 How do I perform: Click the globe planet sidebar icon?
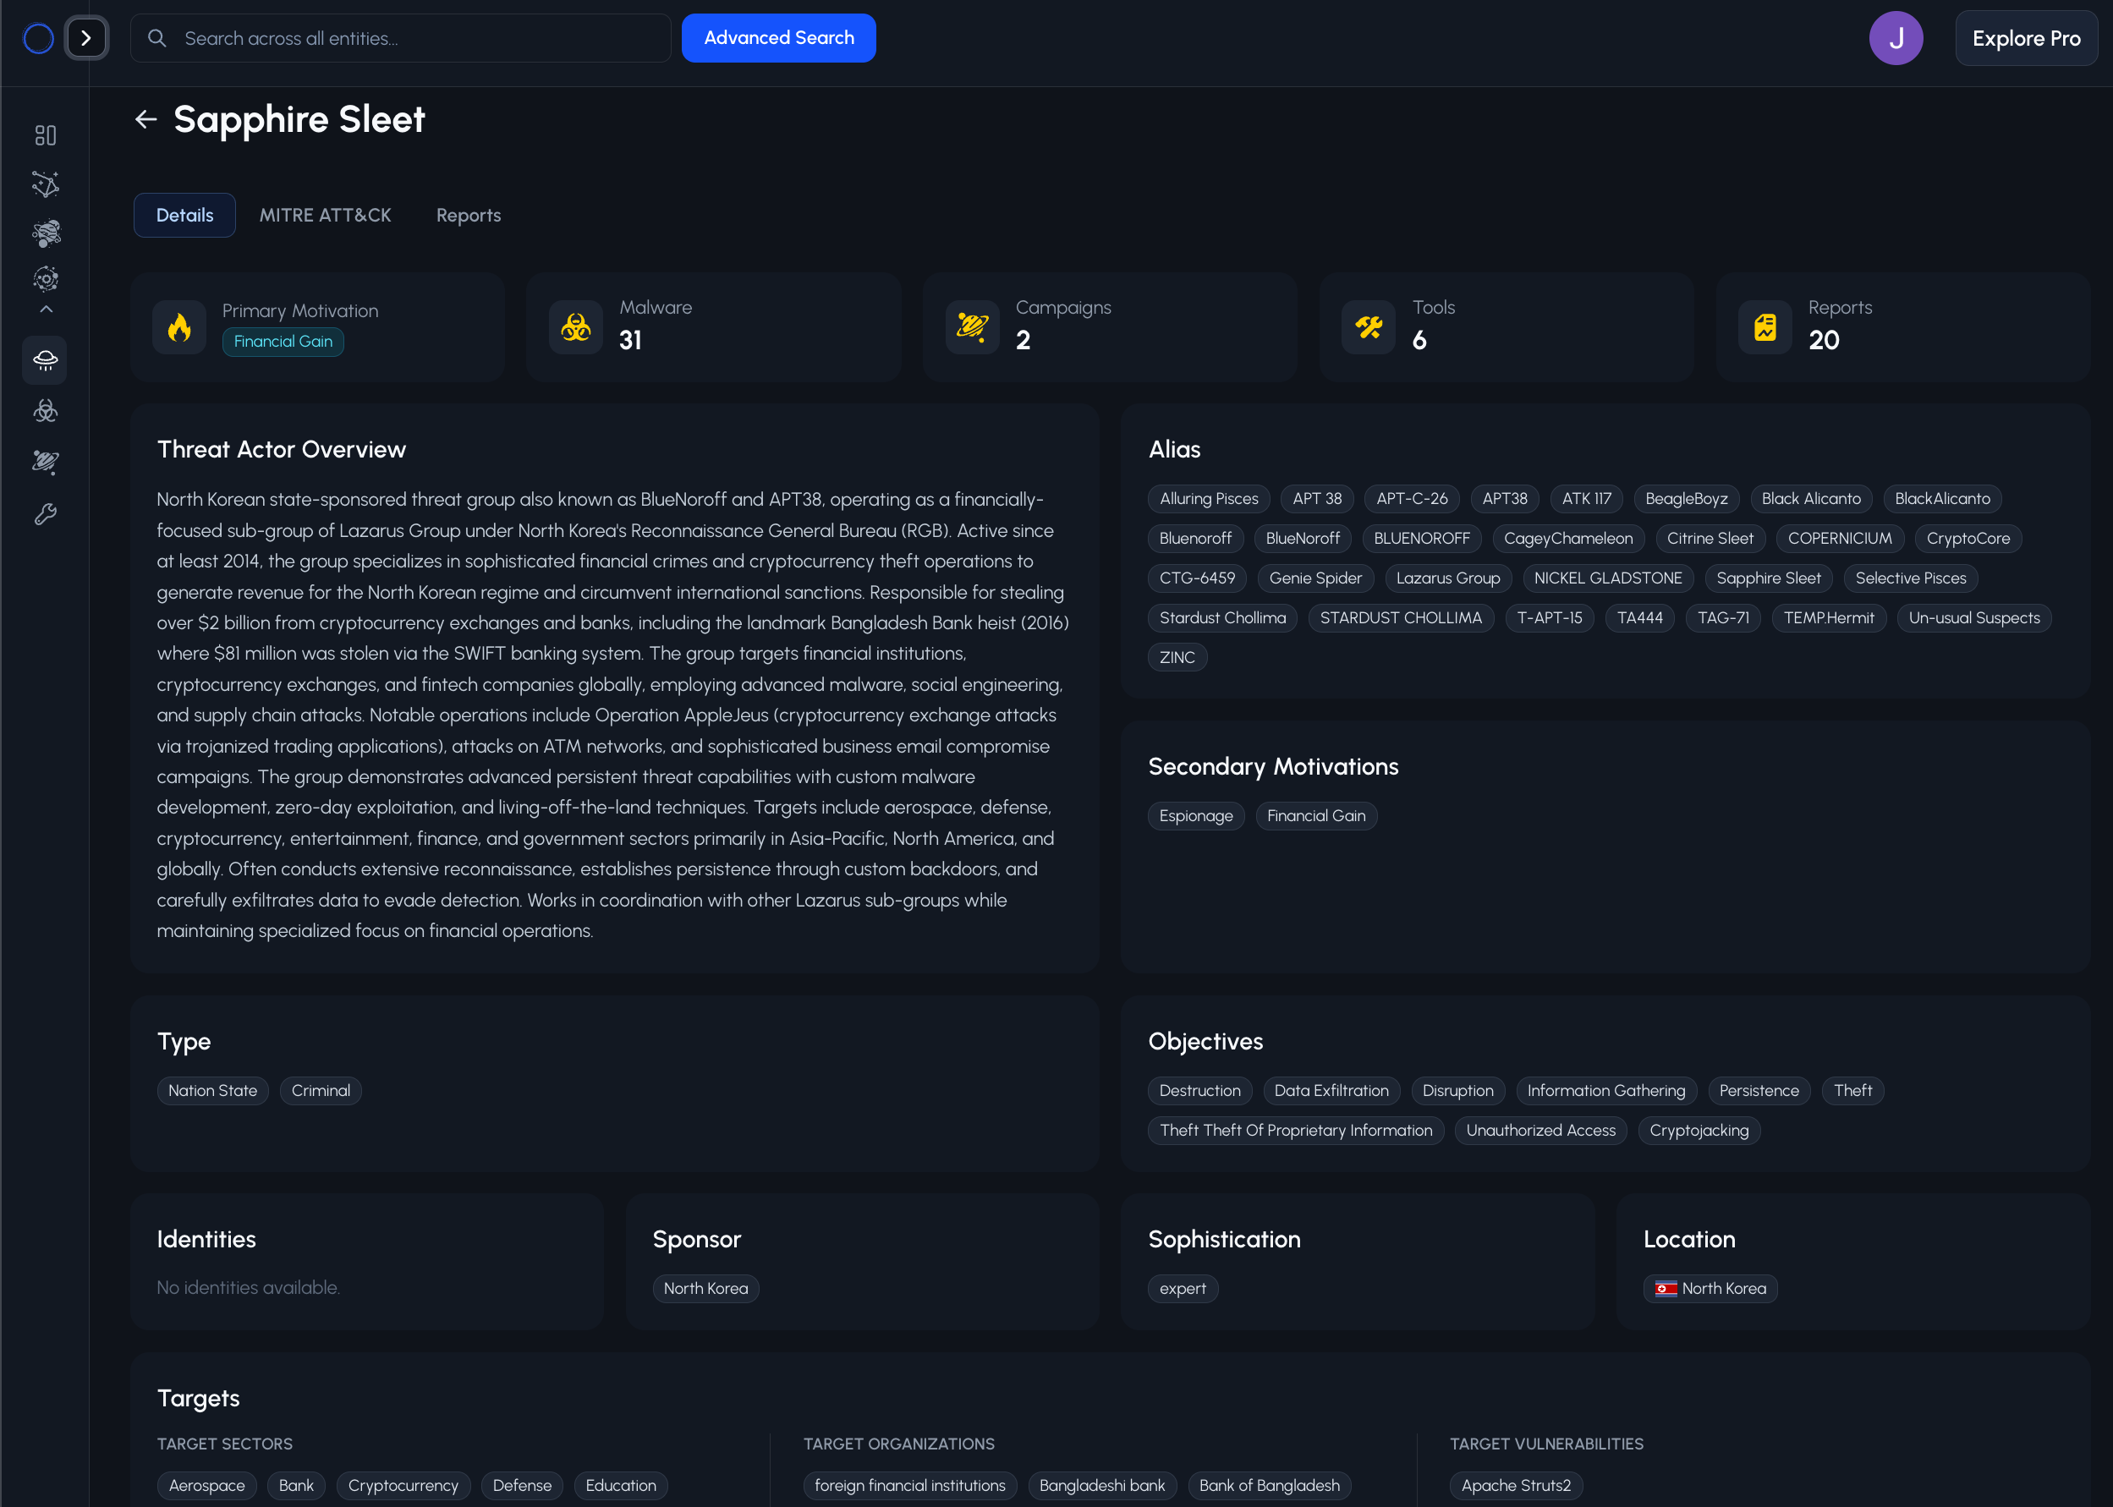46,232
